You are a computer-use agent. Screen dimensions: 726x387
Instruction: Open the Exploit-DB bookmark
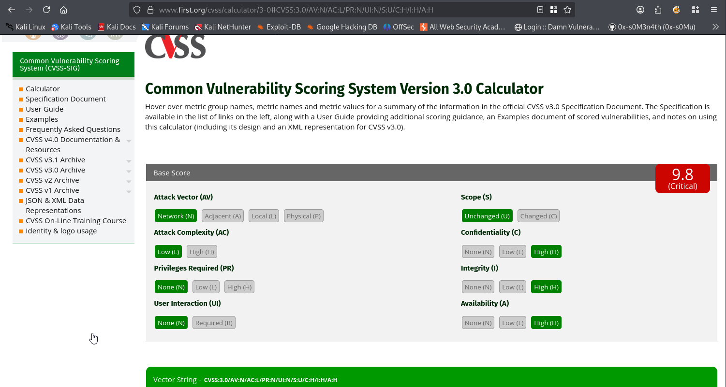(279, 27)
